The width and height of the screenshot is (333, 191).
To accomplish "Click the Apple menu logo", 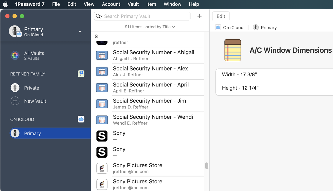I will (x=5, y=4).
